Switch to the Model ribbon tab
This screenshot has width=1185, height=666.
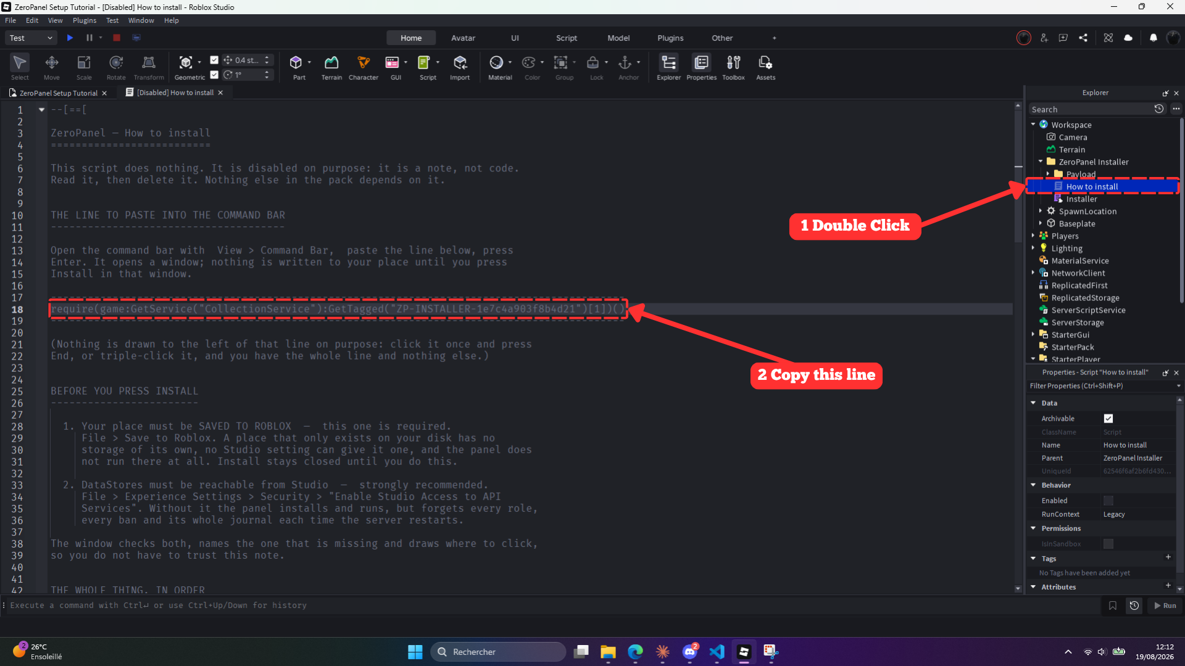618,38
